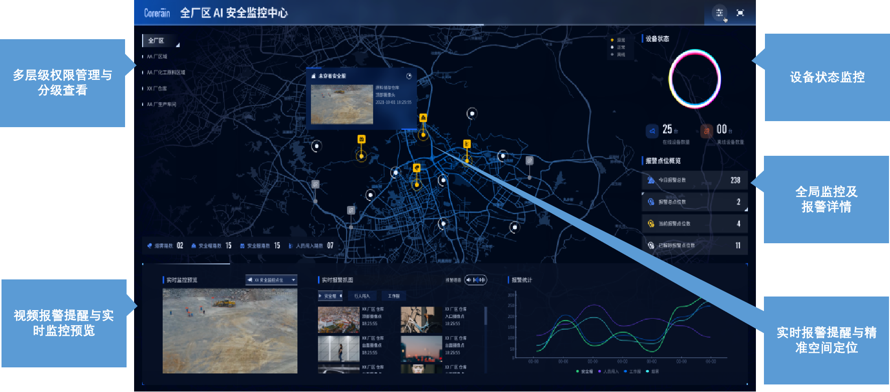890x392 pixels.
Task: Expand the AA厂化工原料区域 tree item
Action: click(165, 72)
